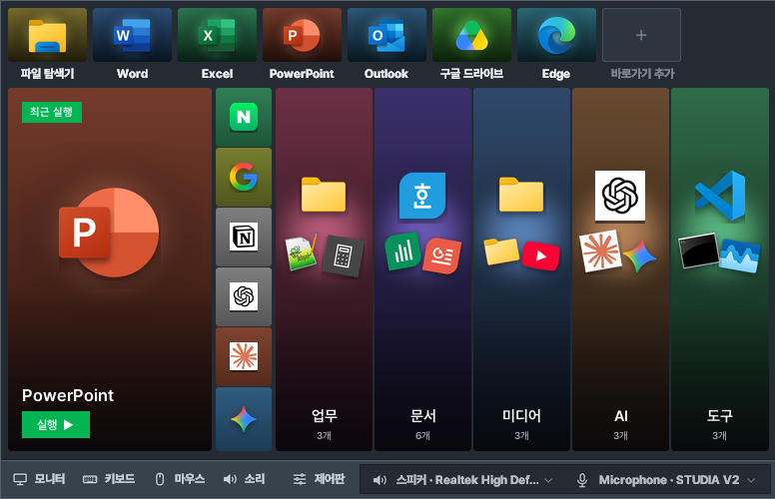The image size is (775, 499).
Task: Open 마우스 settings in bottom bar
Action: pos(180,479)
